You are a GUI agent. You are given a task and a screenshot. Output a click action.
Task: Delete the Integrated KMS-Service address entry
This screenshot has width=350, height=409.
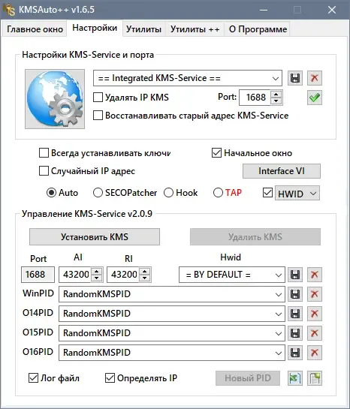coord(315,78)
